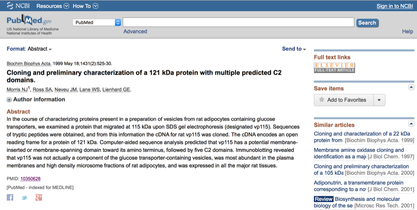Click the PubMed.gov logo
Screen dimensions: 417x210
29,22
